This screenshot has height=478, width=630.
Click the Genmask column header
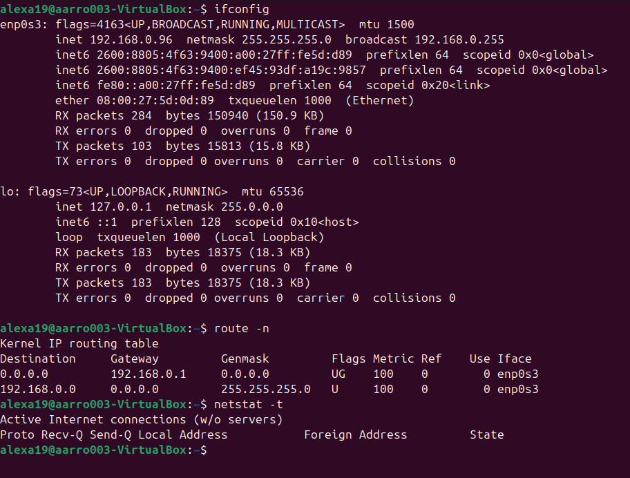pos(245,358)
